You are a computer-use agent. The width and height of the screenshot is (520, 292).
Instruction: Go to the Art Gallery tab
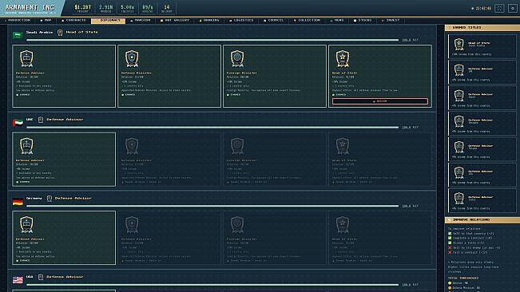175,21
